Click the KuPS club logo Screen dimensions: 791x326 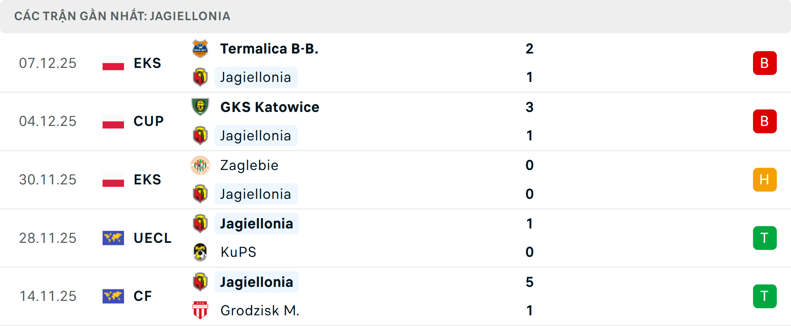click(x=200, y=252)
